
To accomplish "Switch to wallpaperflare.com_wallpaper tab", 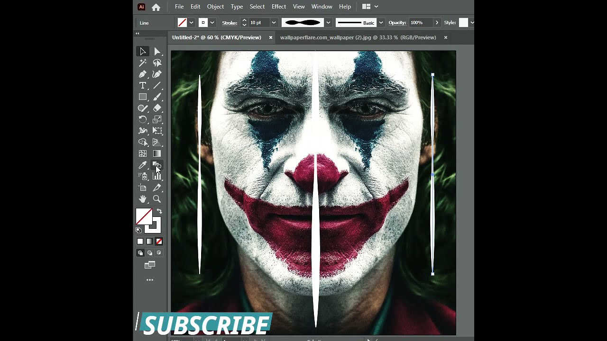I will click(358, 37).
